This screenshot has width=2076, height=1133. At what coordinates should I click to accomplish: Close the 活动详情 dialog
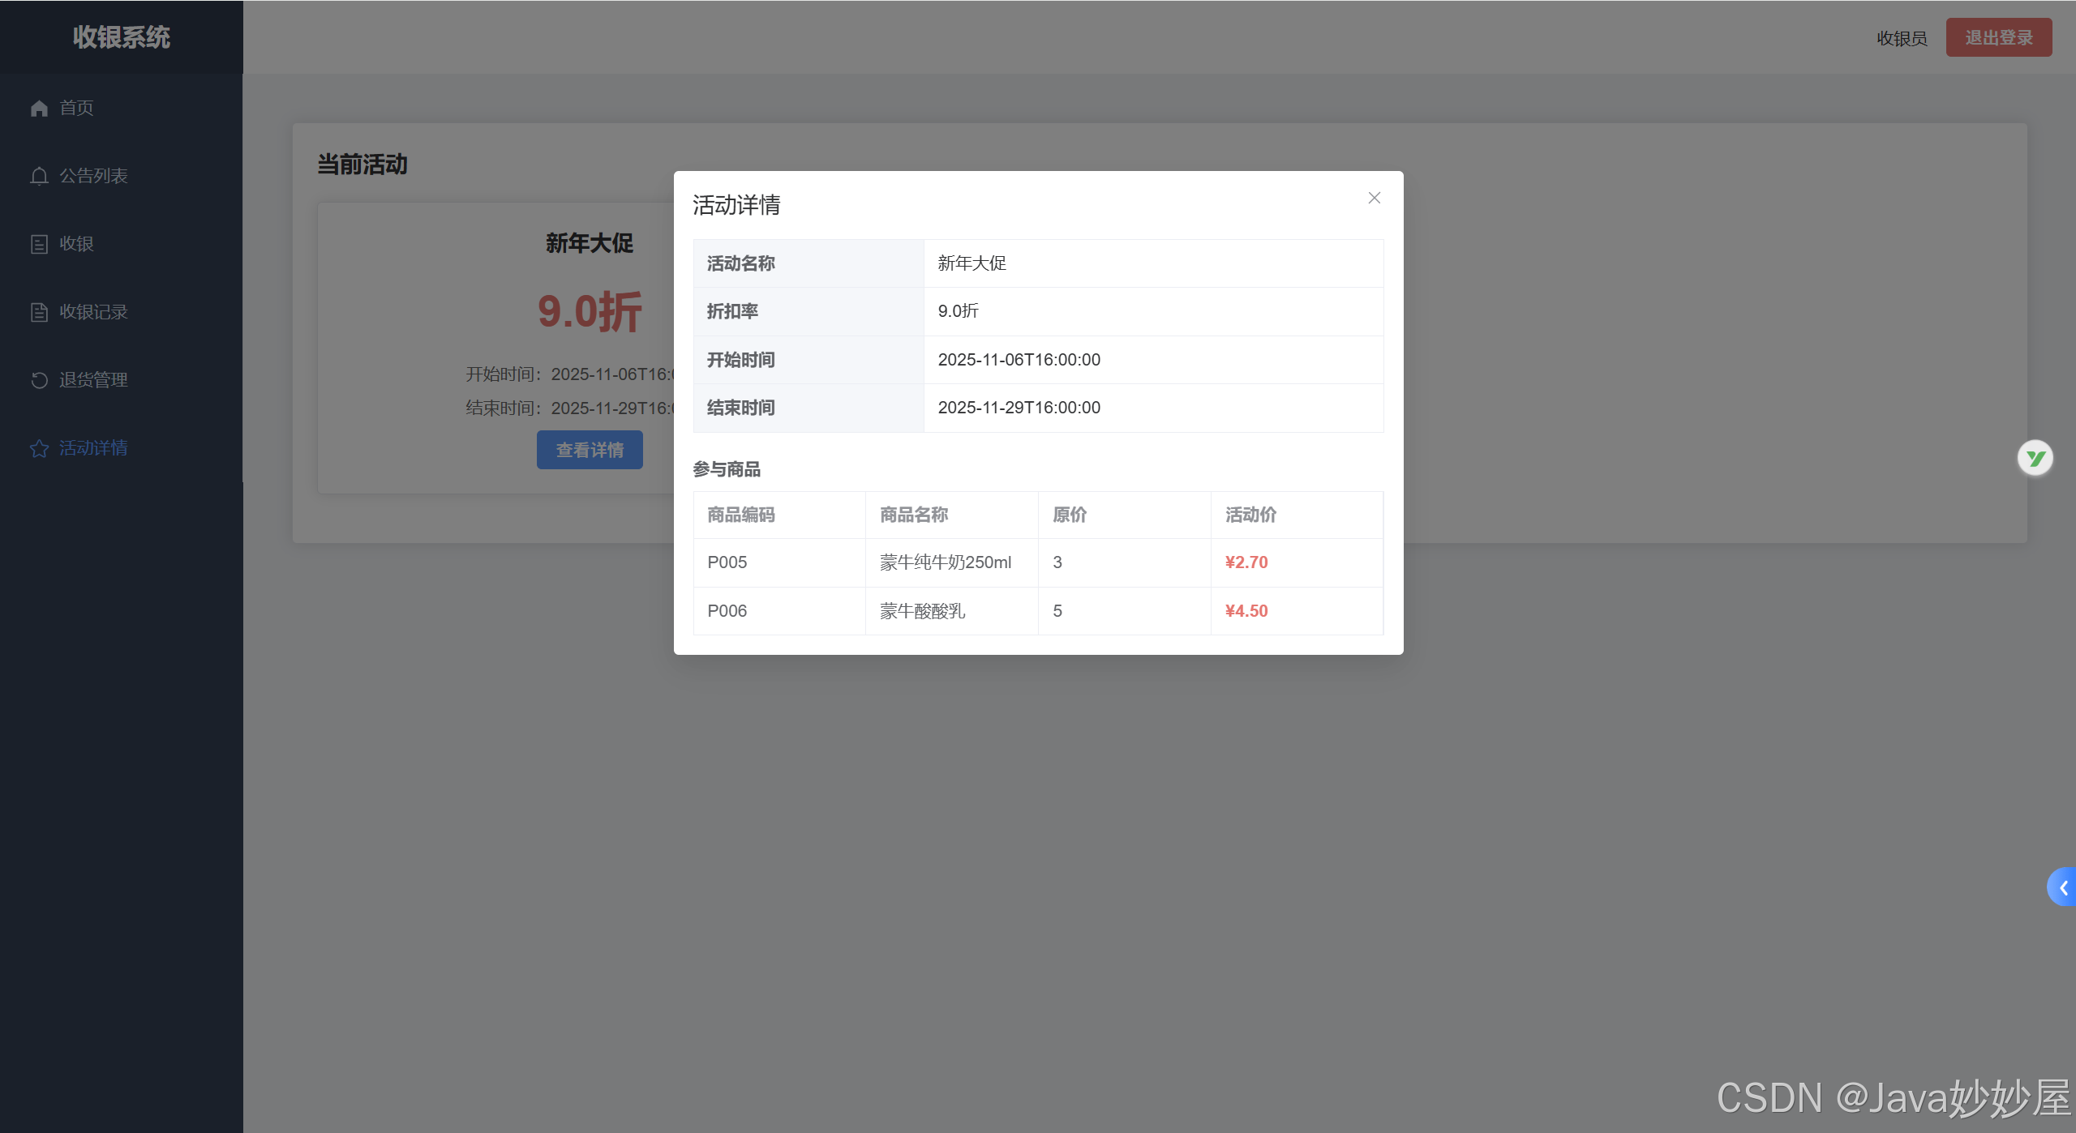(1374, 198)
